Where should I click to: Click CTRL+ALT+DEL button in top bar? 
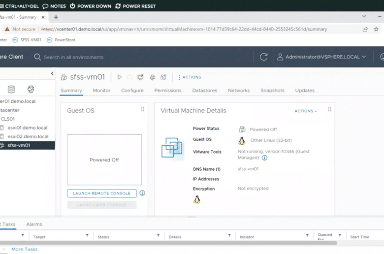pyautogui.click(x=19, y=6)
